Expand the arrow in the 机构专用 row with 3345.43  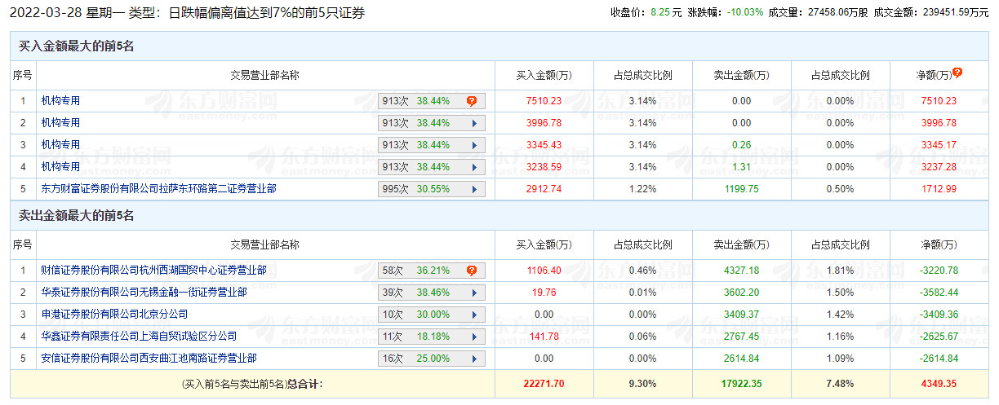tap(473, 145)
